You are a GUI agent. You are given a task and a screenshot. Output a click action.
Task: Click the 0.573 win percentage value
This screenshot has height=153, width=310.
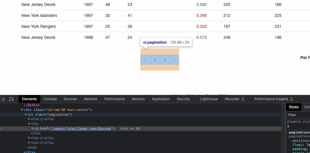[202, 37]
